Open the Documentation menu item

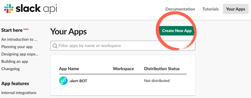click(180, 9)
